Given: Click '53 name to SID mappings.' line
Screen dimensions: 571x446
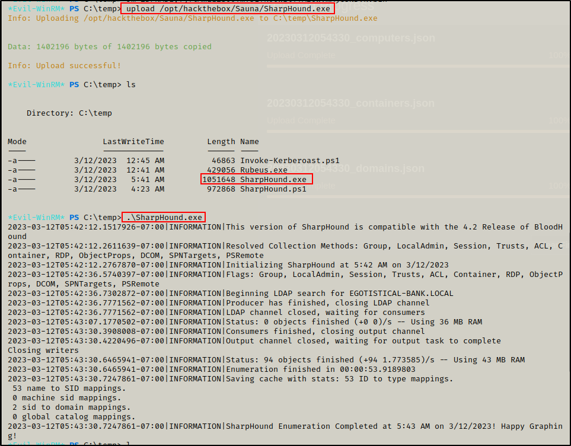Looking at the screenshot, I should [x=69, y=388].
